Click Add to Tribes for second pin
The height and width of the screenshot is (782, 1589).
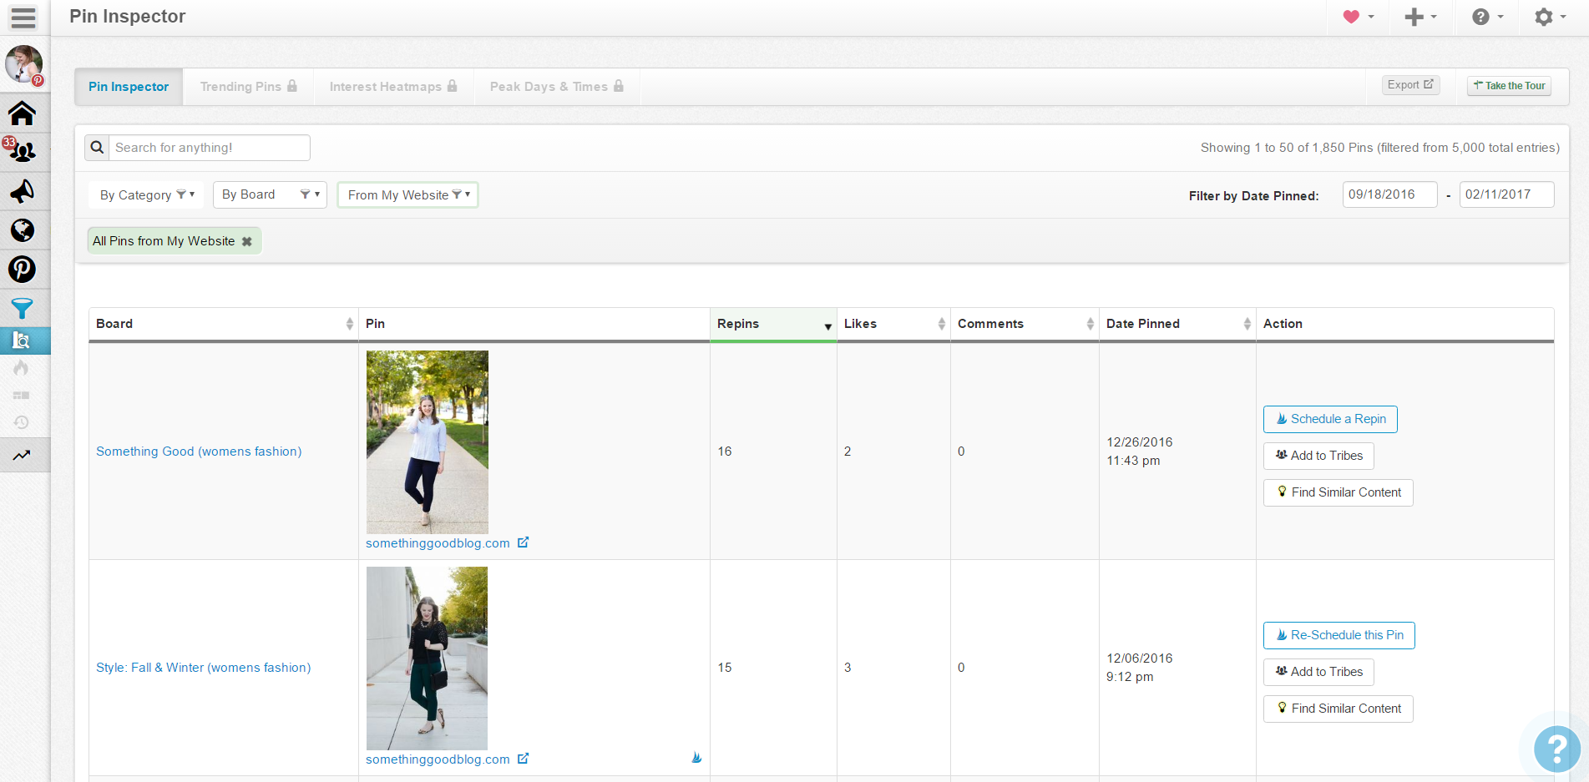point(1318,672)
